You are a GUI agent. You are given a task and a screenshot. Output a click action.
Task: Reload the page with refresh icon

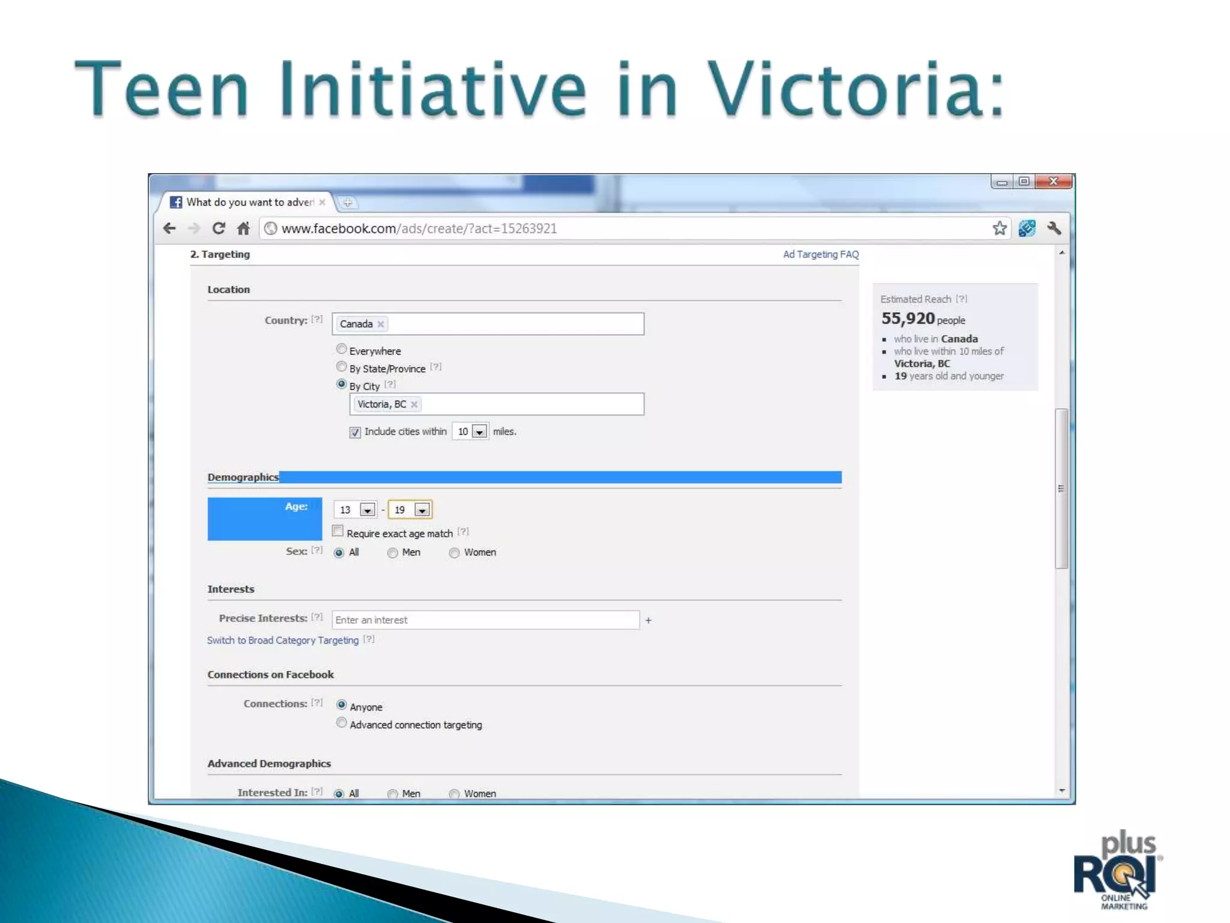pyautogui.click(x=219, y=228)
